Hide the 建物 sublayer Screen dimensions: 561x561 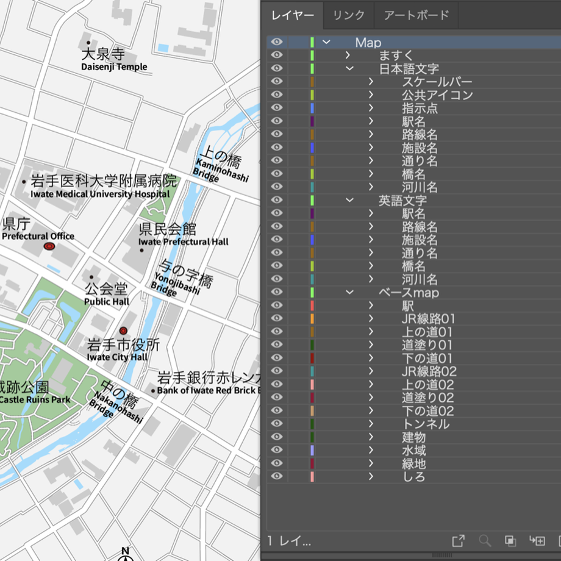pyautogui.click(x=277, y=437)
